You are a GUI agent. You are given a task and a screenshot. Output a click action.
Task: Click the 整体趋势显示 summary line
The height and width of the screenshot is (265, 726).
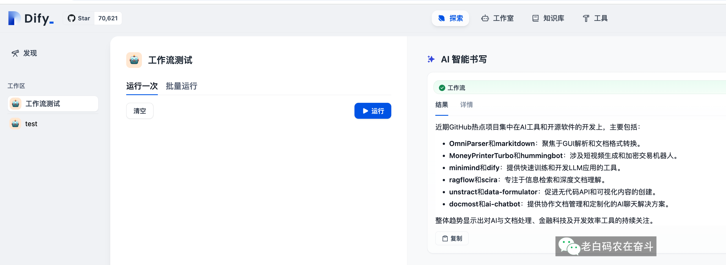pyautogui.click(x=546, y=220)
